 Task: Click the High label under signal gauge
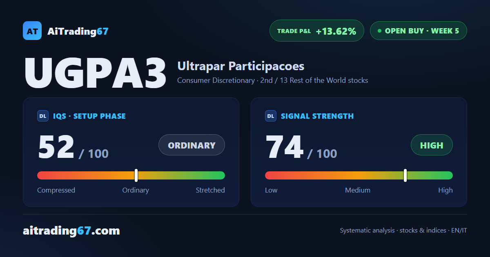(x=445, y=190)
